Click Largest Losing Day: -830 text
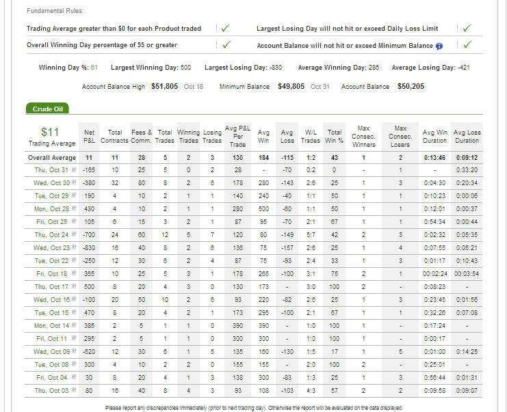507x412 pixels. 243,68
